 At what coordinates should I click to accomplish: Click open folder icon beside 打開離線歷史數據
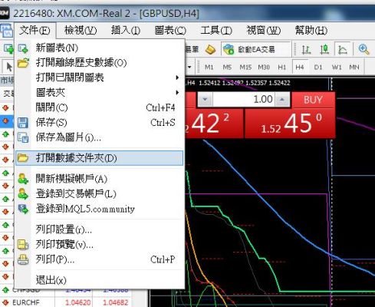[x=23, y=63]
